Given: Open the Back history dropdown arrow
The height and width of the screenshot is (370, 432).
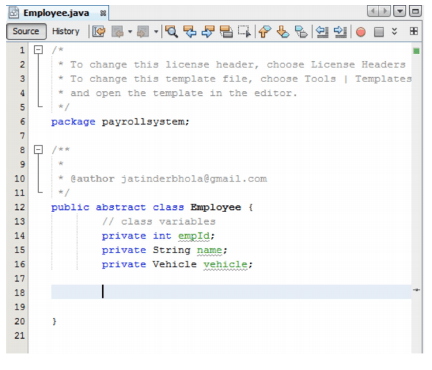Looking at the screenshot, I should (x=130, y=32).
